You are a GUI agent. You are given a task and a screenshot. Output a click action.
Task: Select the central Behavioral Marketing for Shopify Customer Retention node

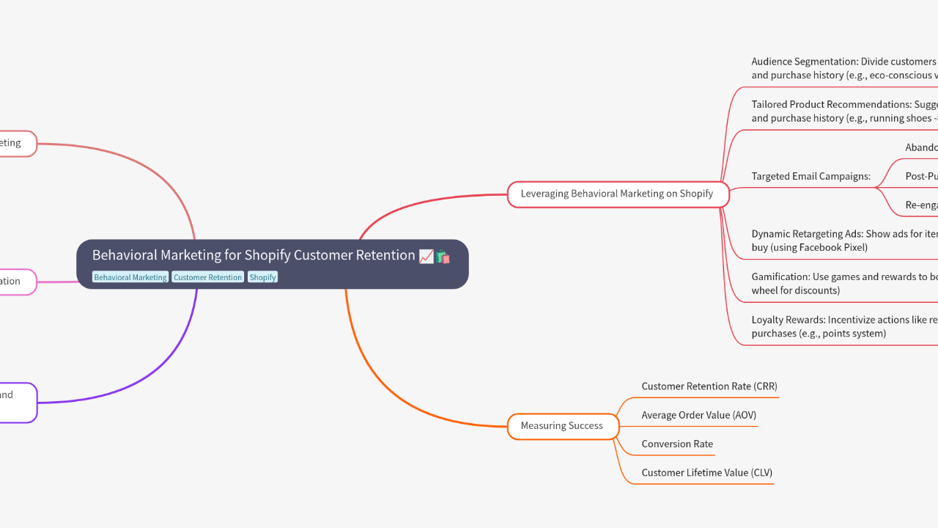[x=273, y=264]
